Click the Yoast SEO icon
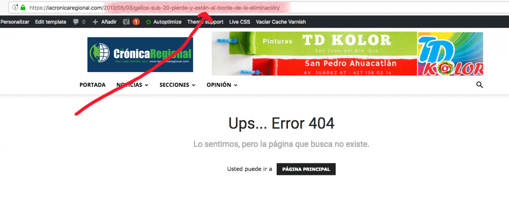 126,22
